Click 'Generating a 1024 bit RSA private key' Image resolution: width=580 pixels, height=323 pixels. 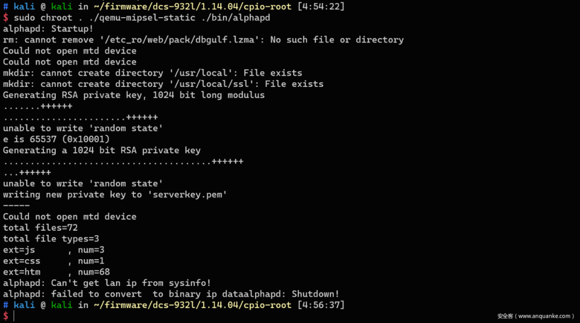102,150
